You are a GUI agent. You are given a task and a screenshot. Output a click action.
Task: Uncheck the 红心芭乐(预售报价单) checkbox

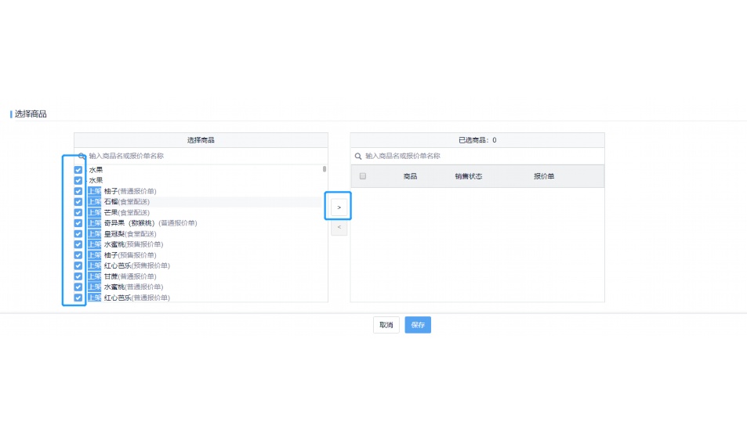(78, 265)
